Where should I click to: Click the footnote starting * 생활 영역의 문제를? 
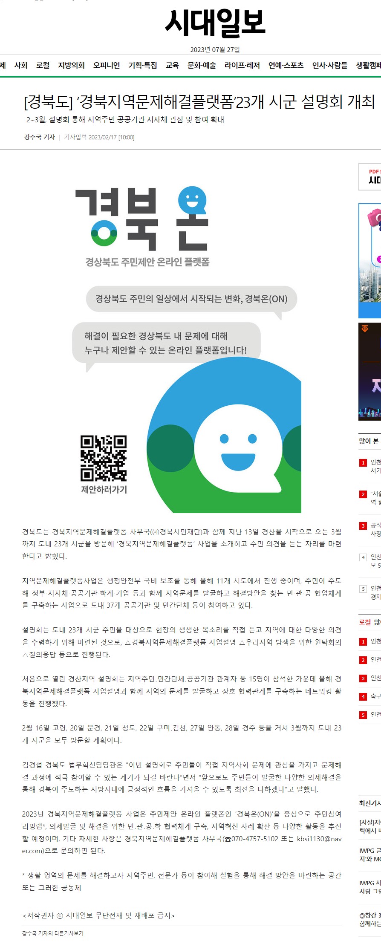click(182, 881)
